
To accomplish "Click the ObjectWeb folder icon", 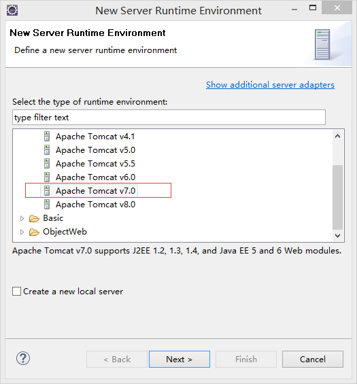I will [x=34, y=232].
